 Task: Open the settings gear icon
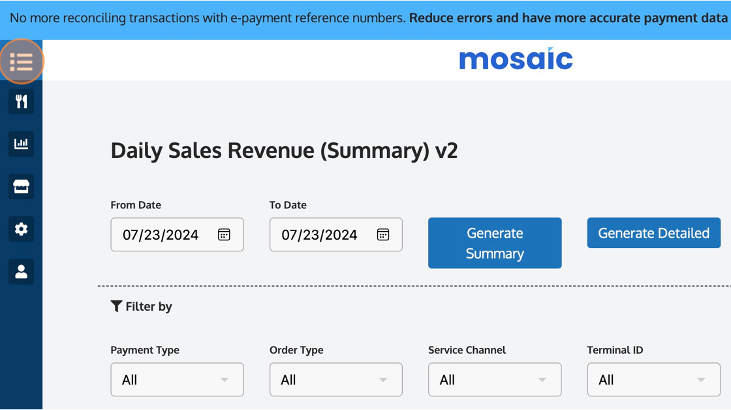[x=22, y=229]
